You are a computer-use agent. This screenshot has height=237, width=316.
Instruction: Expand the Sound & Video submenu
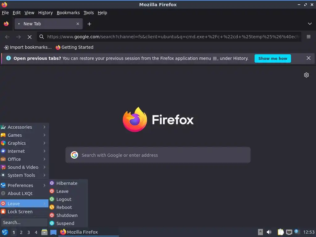24,167
